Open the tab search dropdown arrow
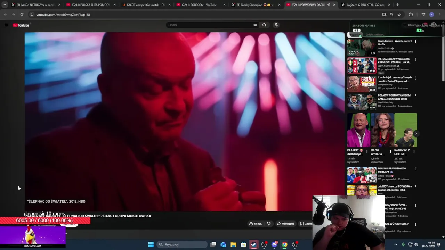 (5, 5)
